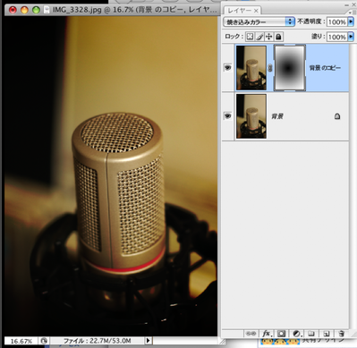Hide the 背景 layer eye icon
This screenshot has width=357, height=348.
tap(227, 115)
